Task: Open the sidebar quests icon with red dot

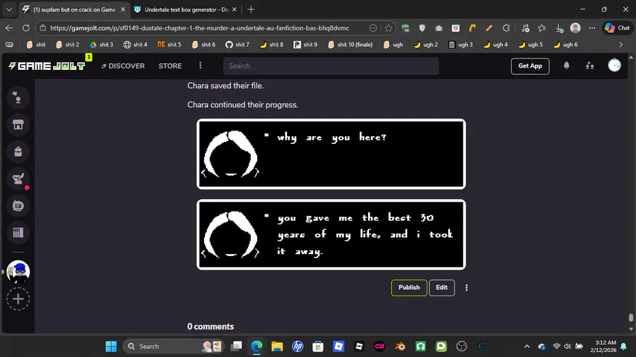Action: tap(18, 178)
